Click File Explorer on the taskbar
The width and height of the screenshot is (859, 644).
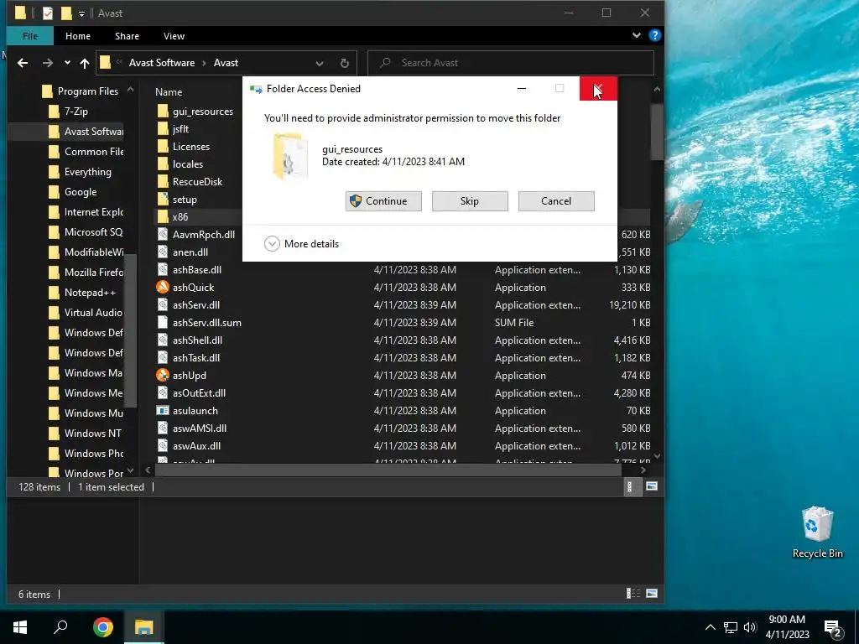click(143, 627)
